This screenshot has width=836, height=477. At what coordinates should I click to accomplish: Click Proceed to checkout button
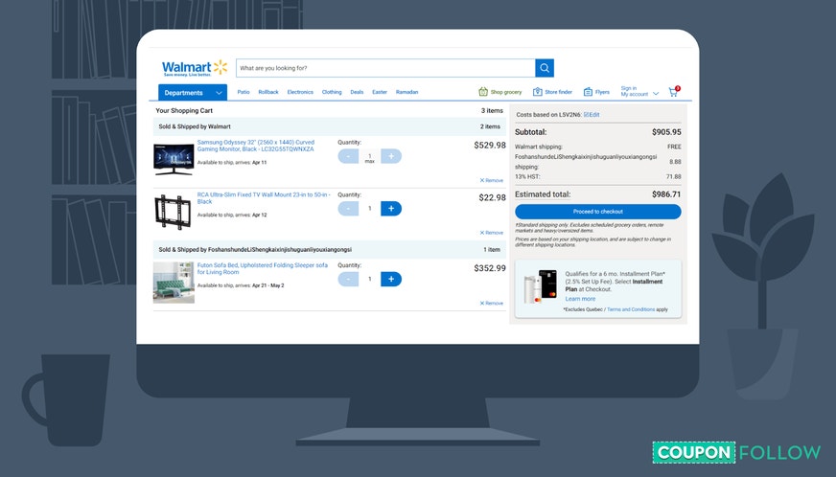tap(597, 212)
